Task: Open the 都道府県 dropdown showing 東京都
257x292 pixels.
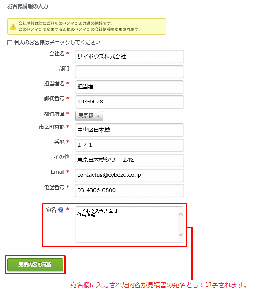Action: pos(89,116)
